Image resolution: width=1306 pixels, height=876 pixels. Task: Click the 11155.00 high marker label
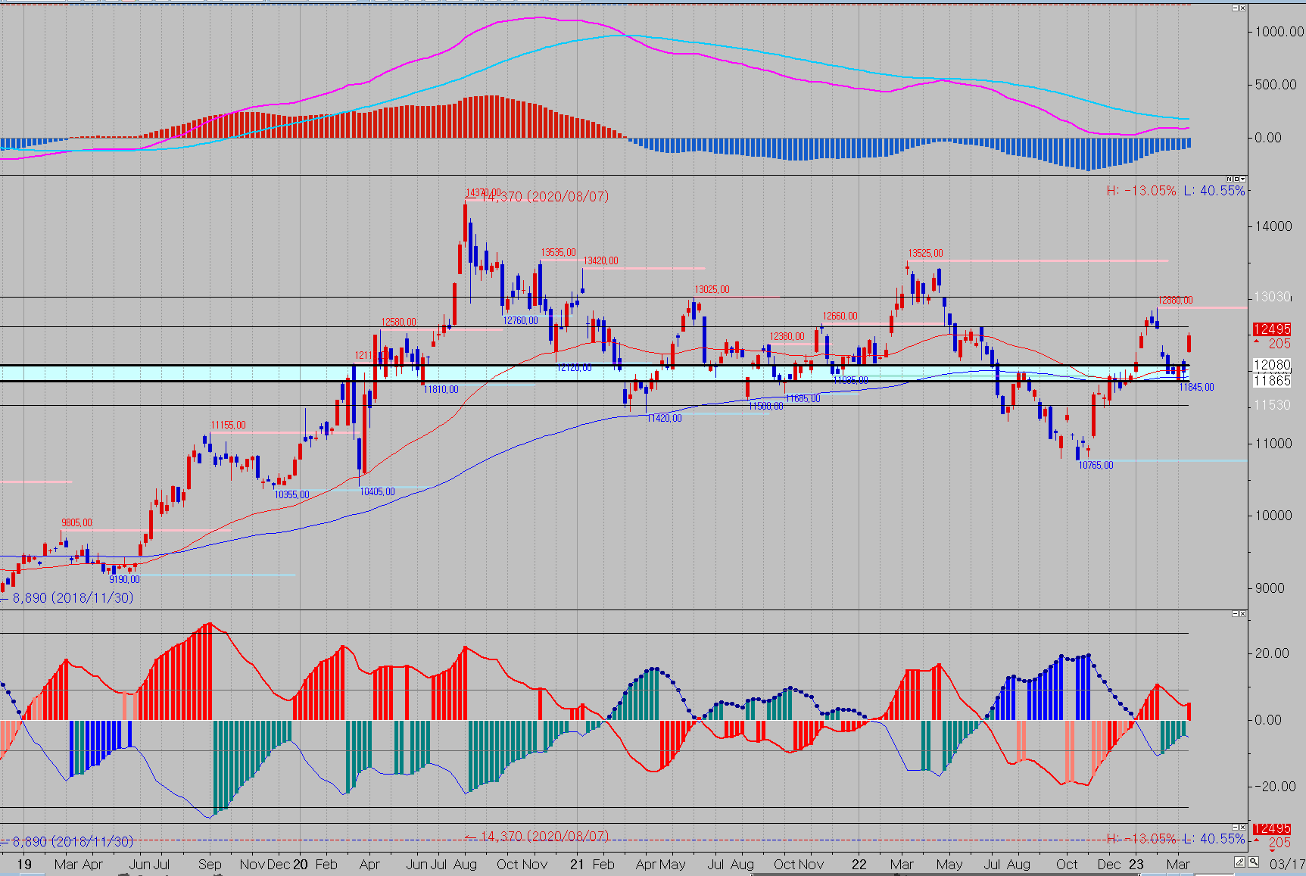coord(228,426)
